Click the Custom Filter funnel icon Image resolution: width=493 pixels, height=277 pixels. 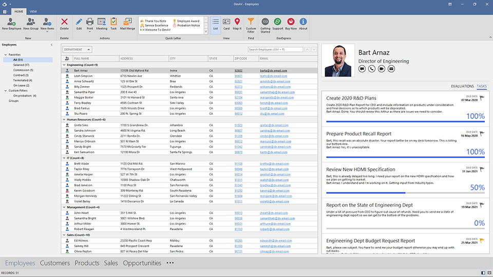pos(251,22)
